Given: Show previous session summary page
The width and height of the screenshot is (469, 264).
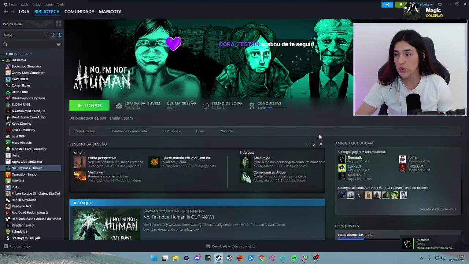Looking at the screenshot, I should pos(307,144).
